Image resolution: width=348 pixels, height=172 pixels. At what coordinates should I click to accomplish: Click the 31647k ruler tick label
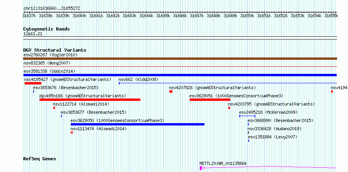197,16
